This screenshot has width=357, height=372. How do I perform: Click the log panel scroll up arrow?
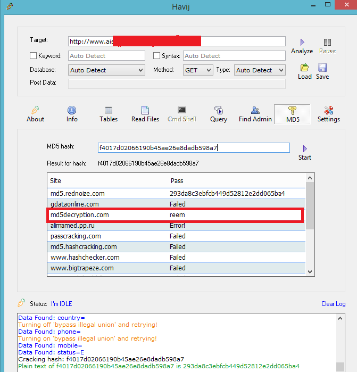click(340, 318)
